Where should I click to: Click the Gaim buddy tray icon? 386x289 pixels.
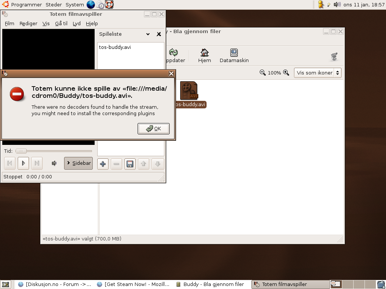(320, 5)
